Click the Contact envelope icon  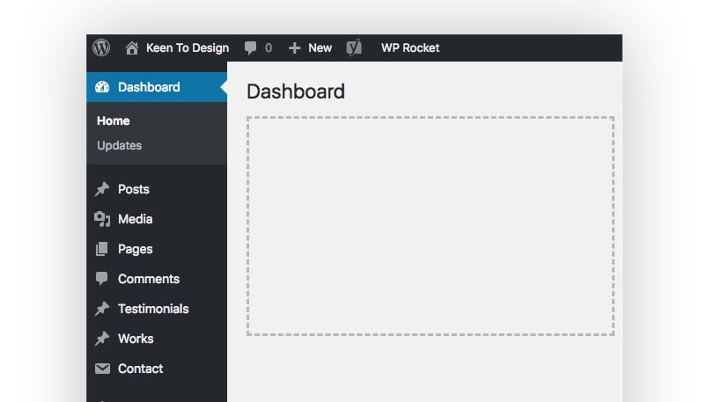pyautogui.click(x=102, y=369)
